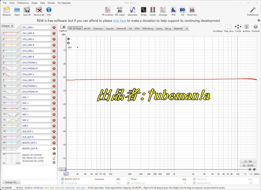Open the Overlays window

coord(163,11)
